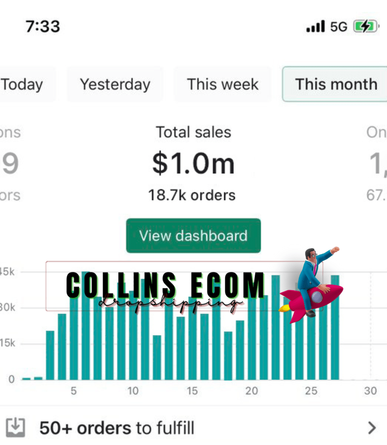Tap the $1.0m Total sales figure
Viewport: 387px width, 445px height.
pyautogui.click(x=193, y=164)
